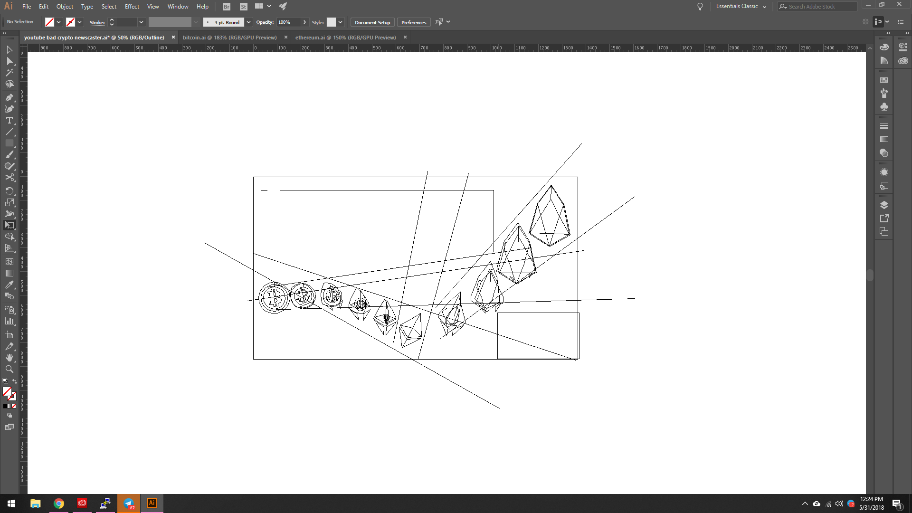Image resolution: width=912 pixels, height=513 pixels.
Task: Click the Document Setup button
Action: pos(372,22)
